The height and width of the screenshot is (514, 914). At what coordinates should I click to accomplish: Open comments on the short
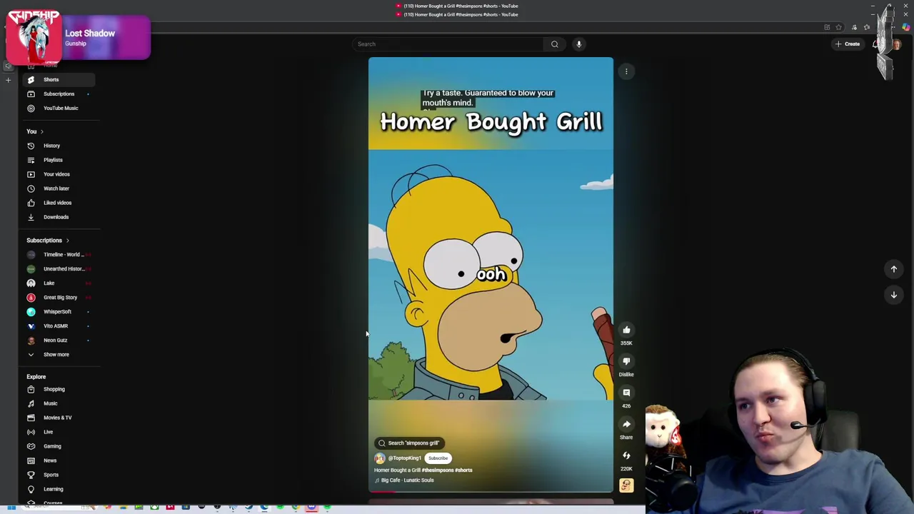(626, 393)
